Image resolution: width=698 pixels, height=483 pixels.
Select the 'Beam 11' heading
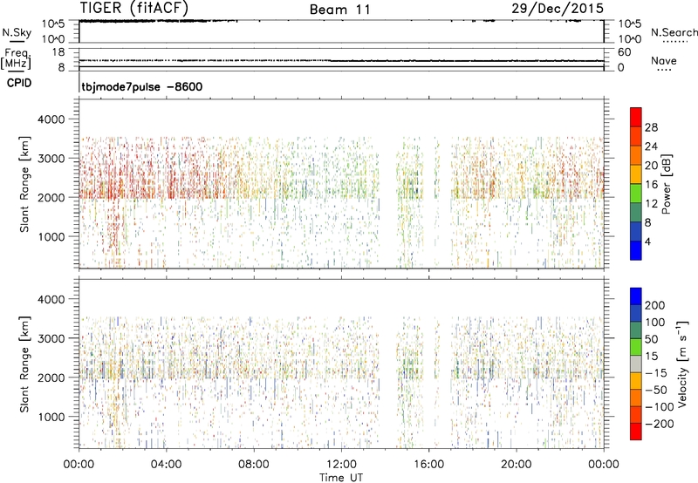pos(340,10)
